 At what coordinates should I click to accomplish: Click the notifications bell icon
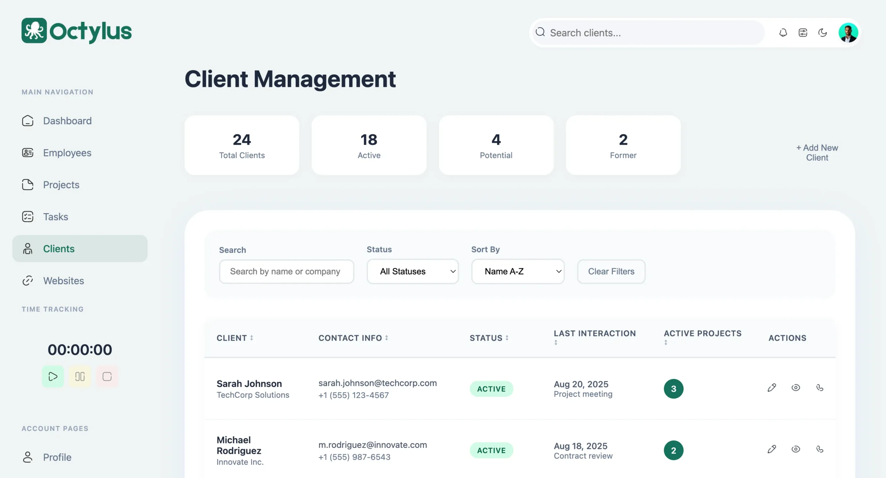click(783, 33)
